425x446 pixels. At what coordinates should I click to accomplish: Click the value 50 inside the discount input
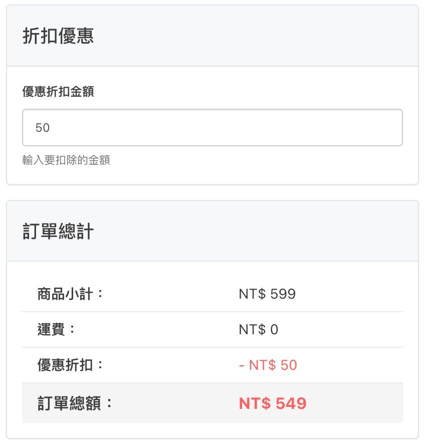coord(43,128)
